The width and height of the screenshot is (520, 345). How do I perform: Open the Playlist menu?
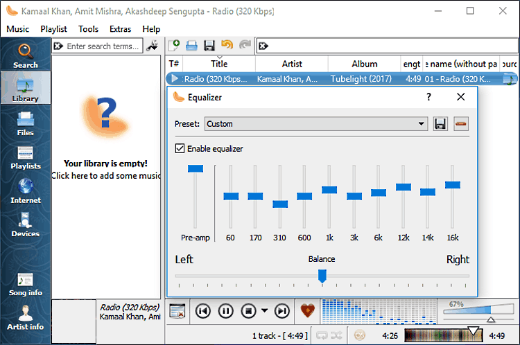click(53, 29)
